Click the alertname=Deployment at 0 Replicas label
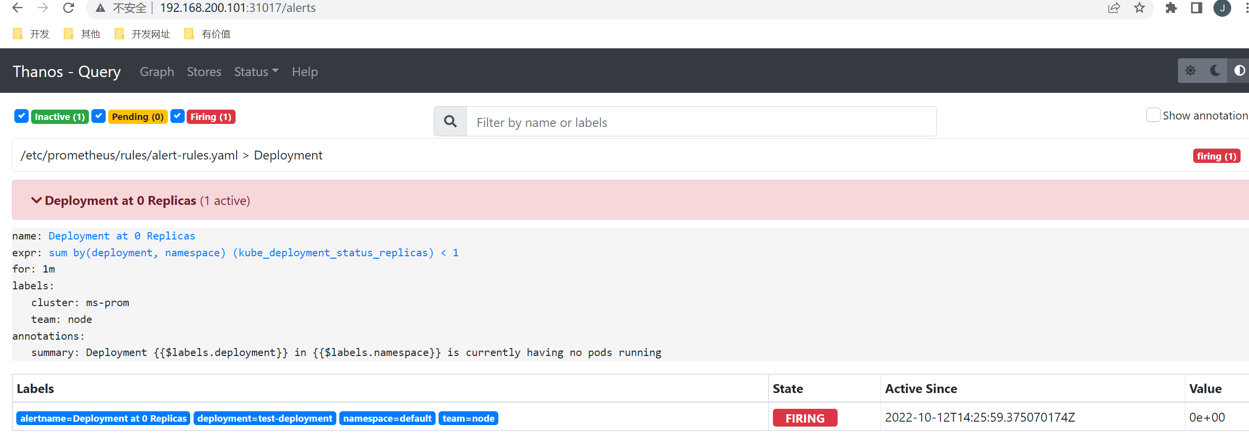 pyautogui.click(x=103, y=418)
